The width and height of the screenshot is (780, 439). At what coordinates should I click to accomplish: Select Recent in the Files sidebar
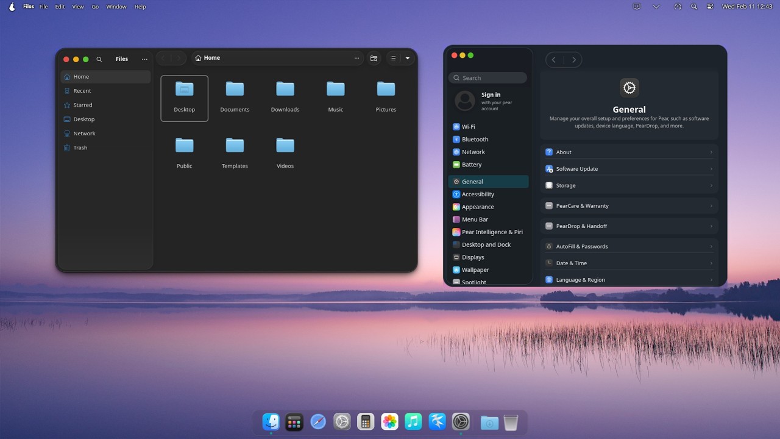105,91
